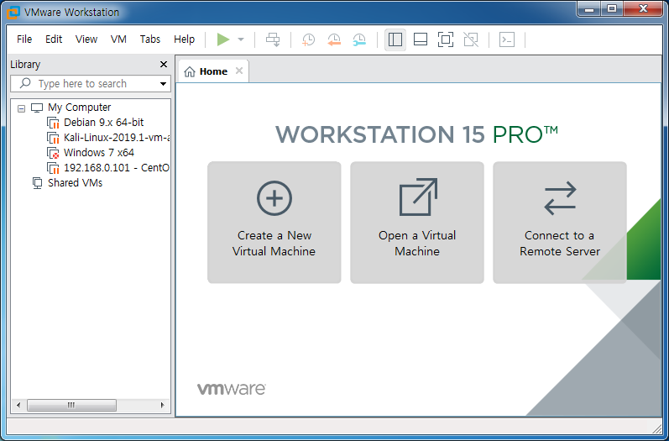Toggle the library sidebar view icon
Image resolution: width=669 pixels, height=441 pixels.
pyautogui.click(x=395, y=39)
